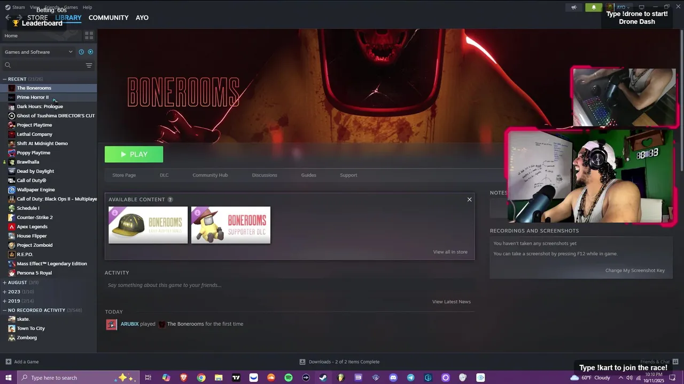Go to the COMMUNITY tab
684x384 pixels.
click(108, 18)
